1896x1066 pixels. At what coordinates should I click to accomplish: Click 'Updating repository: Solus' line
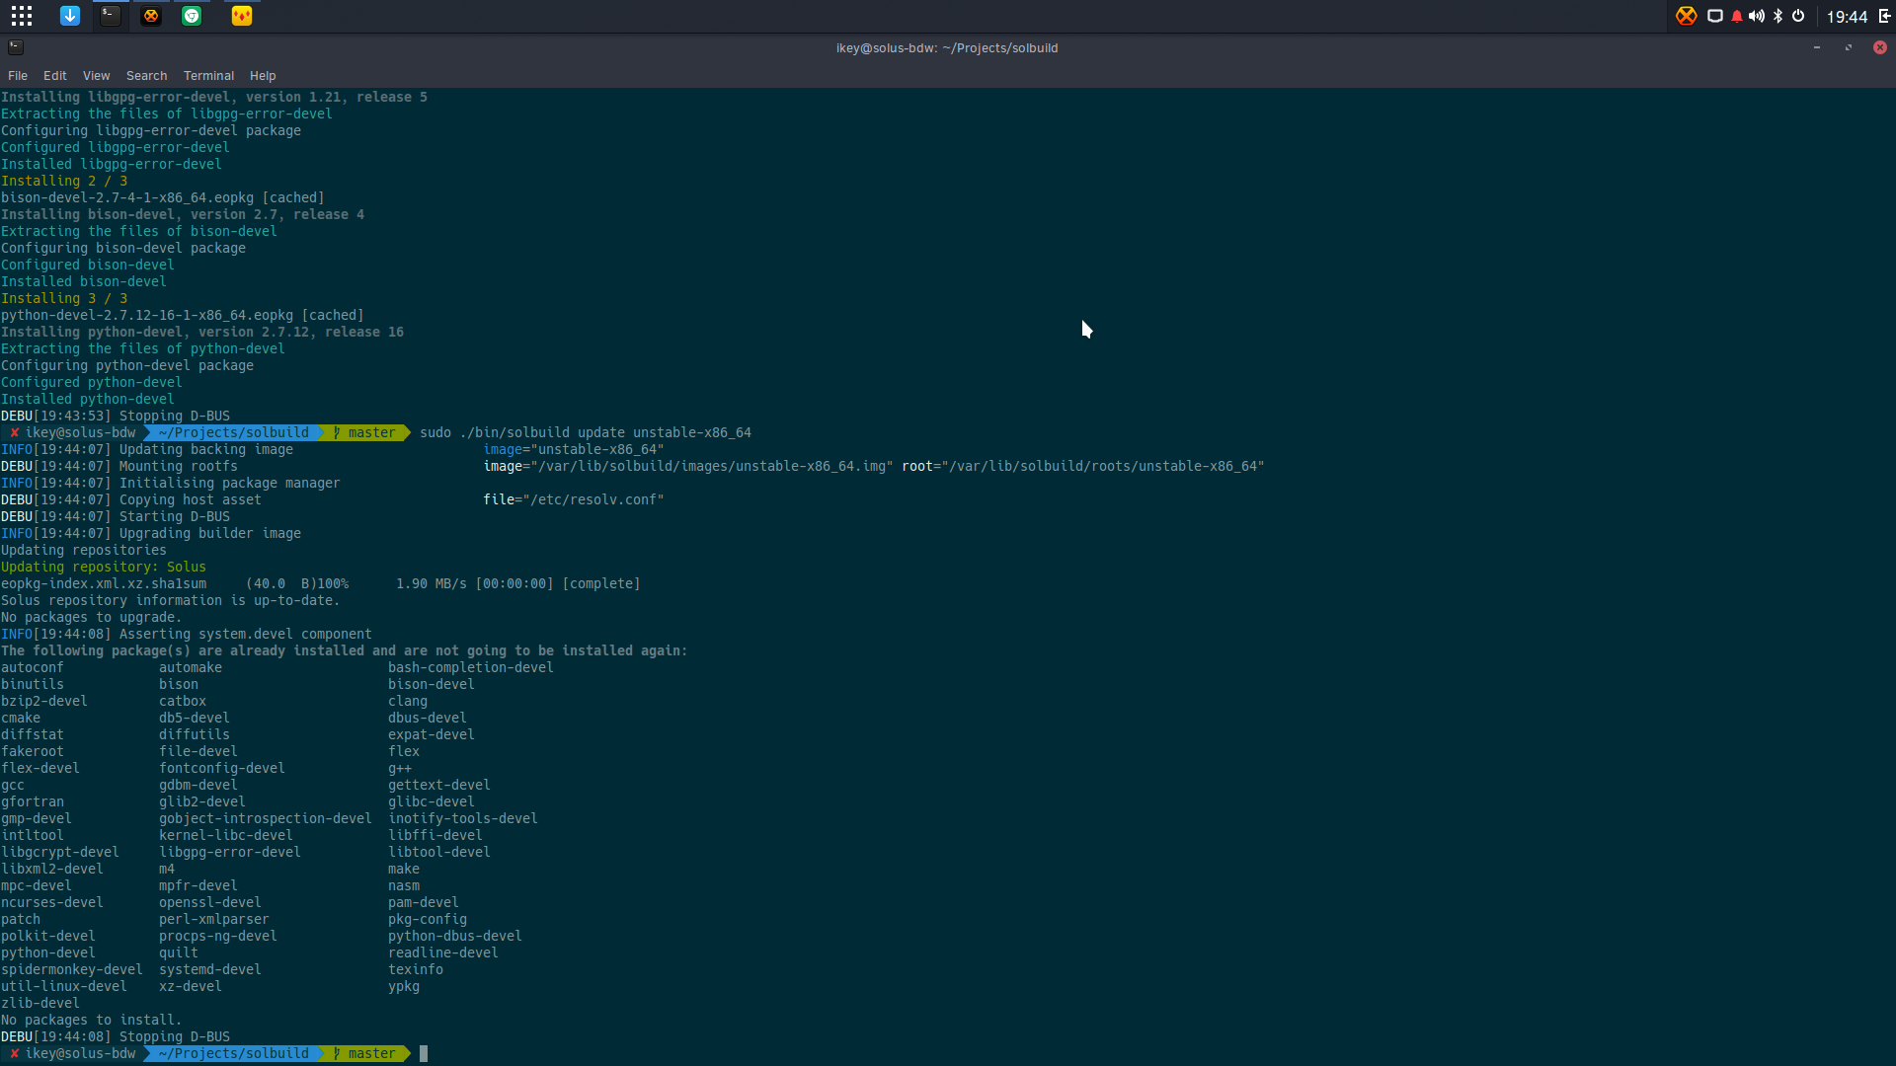click(x=104, y=567)
